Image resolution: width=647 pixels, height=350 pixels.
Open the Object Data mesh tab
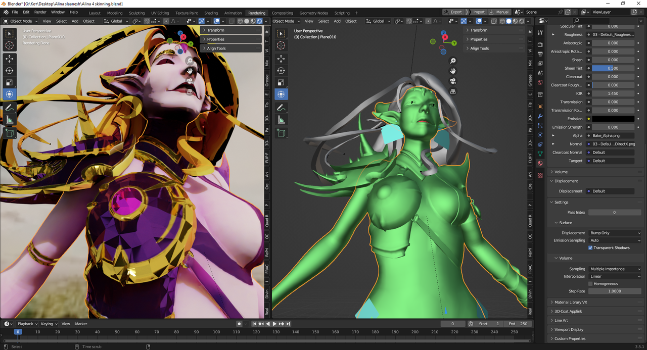tap(540, 154)
